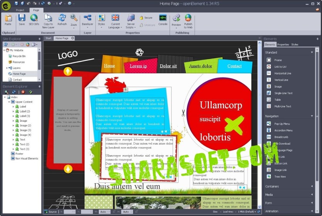
Task: Select Footer in Element Explorer
Action: [19, 154]
